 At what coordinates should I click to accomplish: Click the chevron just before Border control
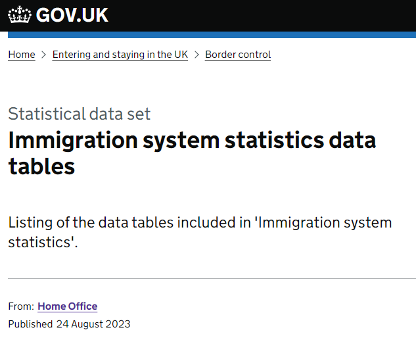[x=196, y=55]
